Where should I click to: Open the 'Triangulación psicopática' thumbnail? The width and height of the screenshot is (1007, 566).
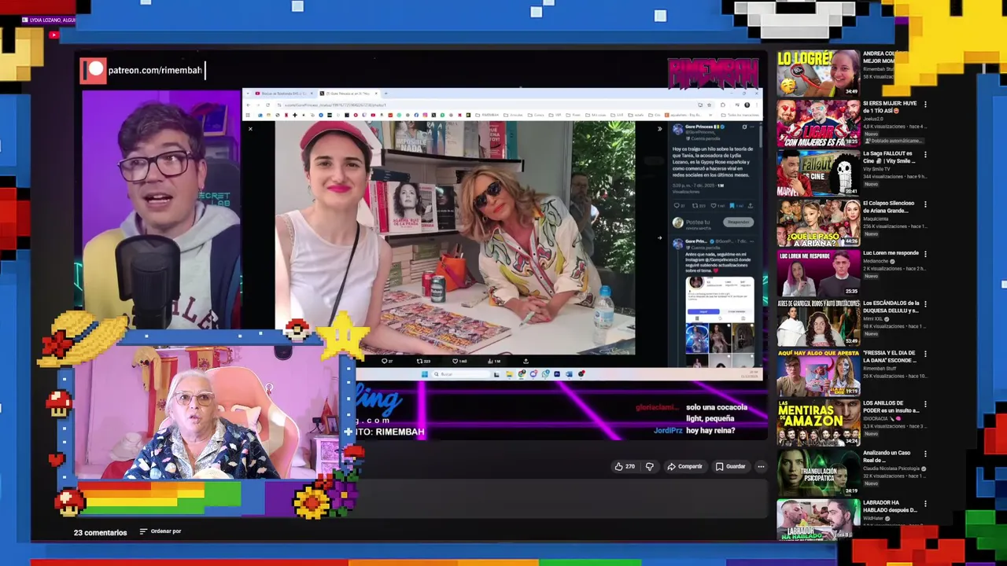point(818,472)
